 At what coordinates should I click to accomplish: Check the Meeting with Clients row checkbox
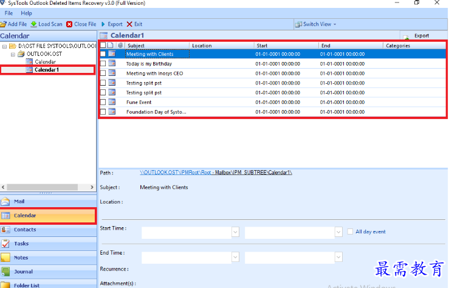click(x=103, y=54)
